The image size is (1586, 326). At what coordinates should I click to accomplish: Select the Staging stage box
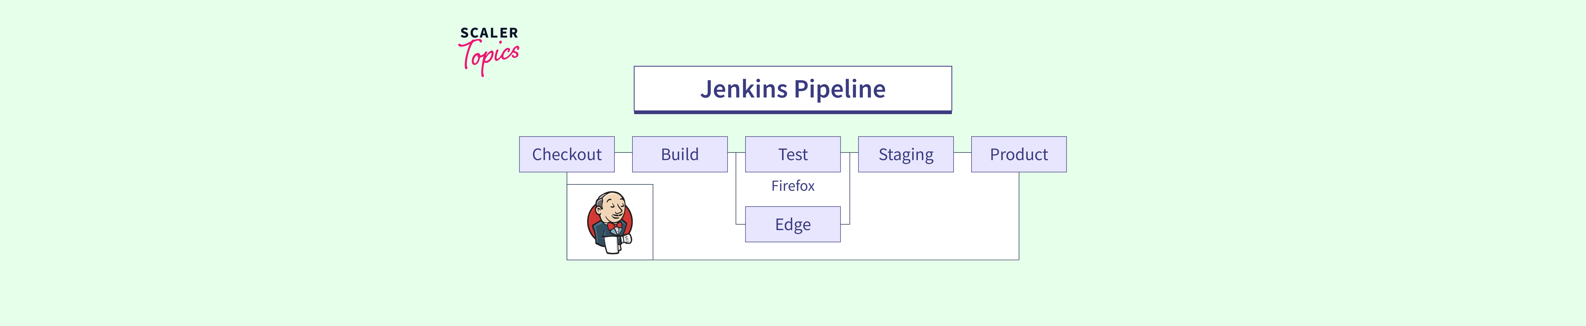pyautogui.click(x=906, y=154)
